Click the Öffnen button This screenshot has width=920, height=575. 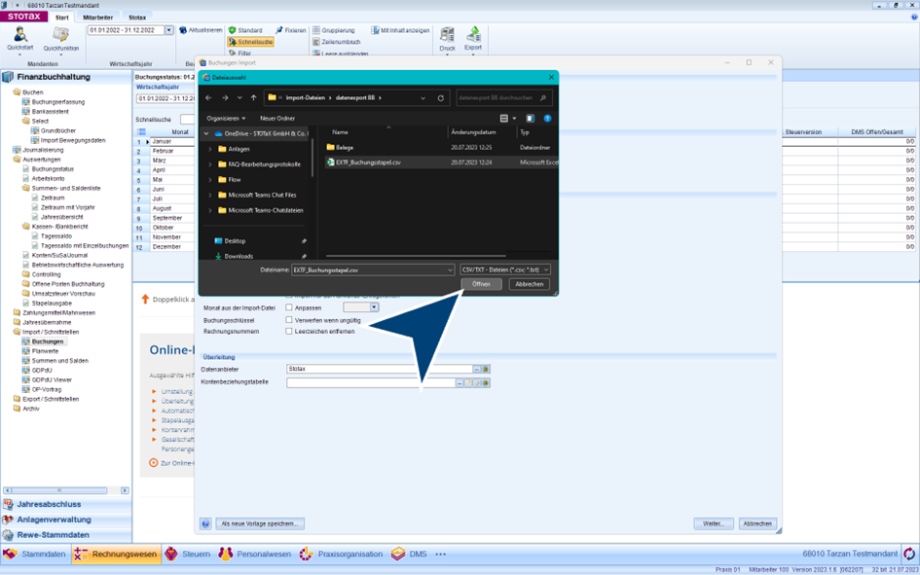[x=481, y=284]
